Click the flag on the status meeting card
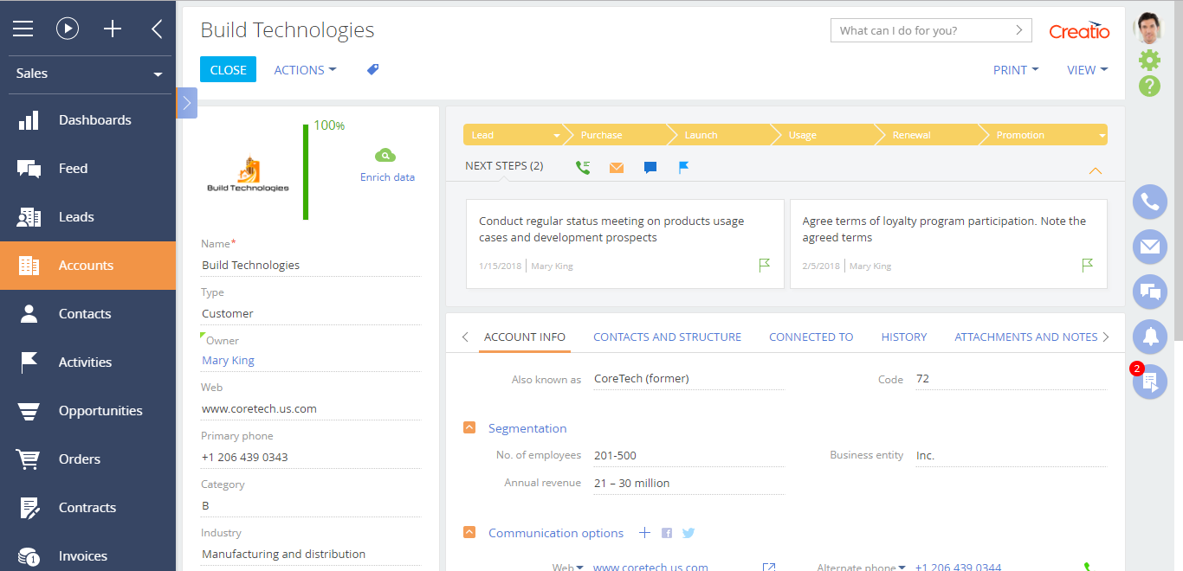The image size is (1183, 571). pos(764,266)
